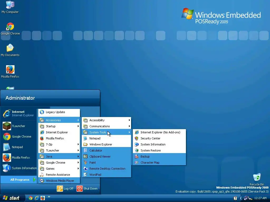
Task: Open Clipboard Viewer
Action: click(107, 156)
